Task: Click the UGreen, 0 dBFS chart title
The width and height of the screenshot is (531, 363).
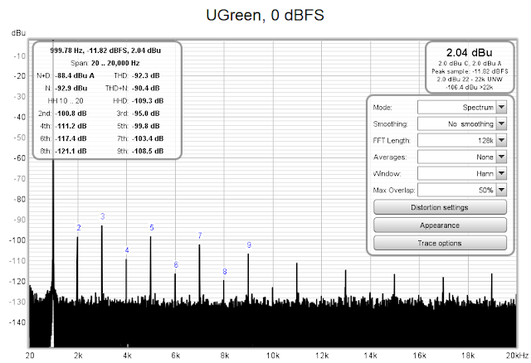Action: (x=265, y=15)
